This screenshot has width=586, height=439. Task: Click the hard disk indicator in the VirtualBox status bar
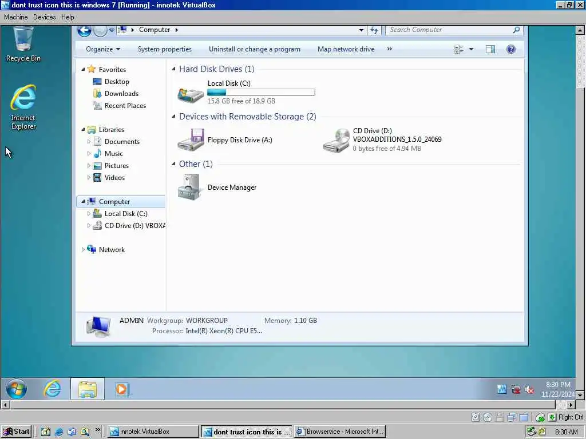click(x=476, y=417)
